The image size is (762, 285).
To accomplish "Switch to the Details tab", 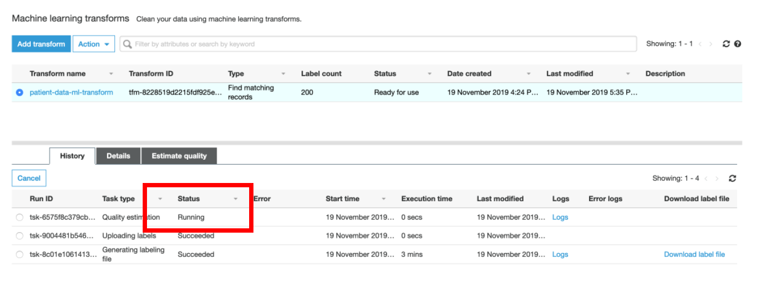I will click(118, 156).
